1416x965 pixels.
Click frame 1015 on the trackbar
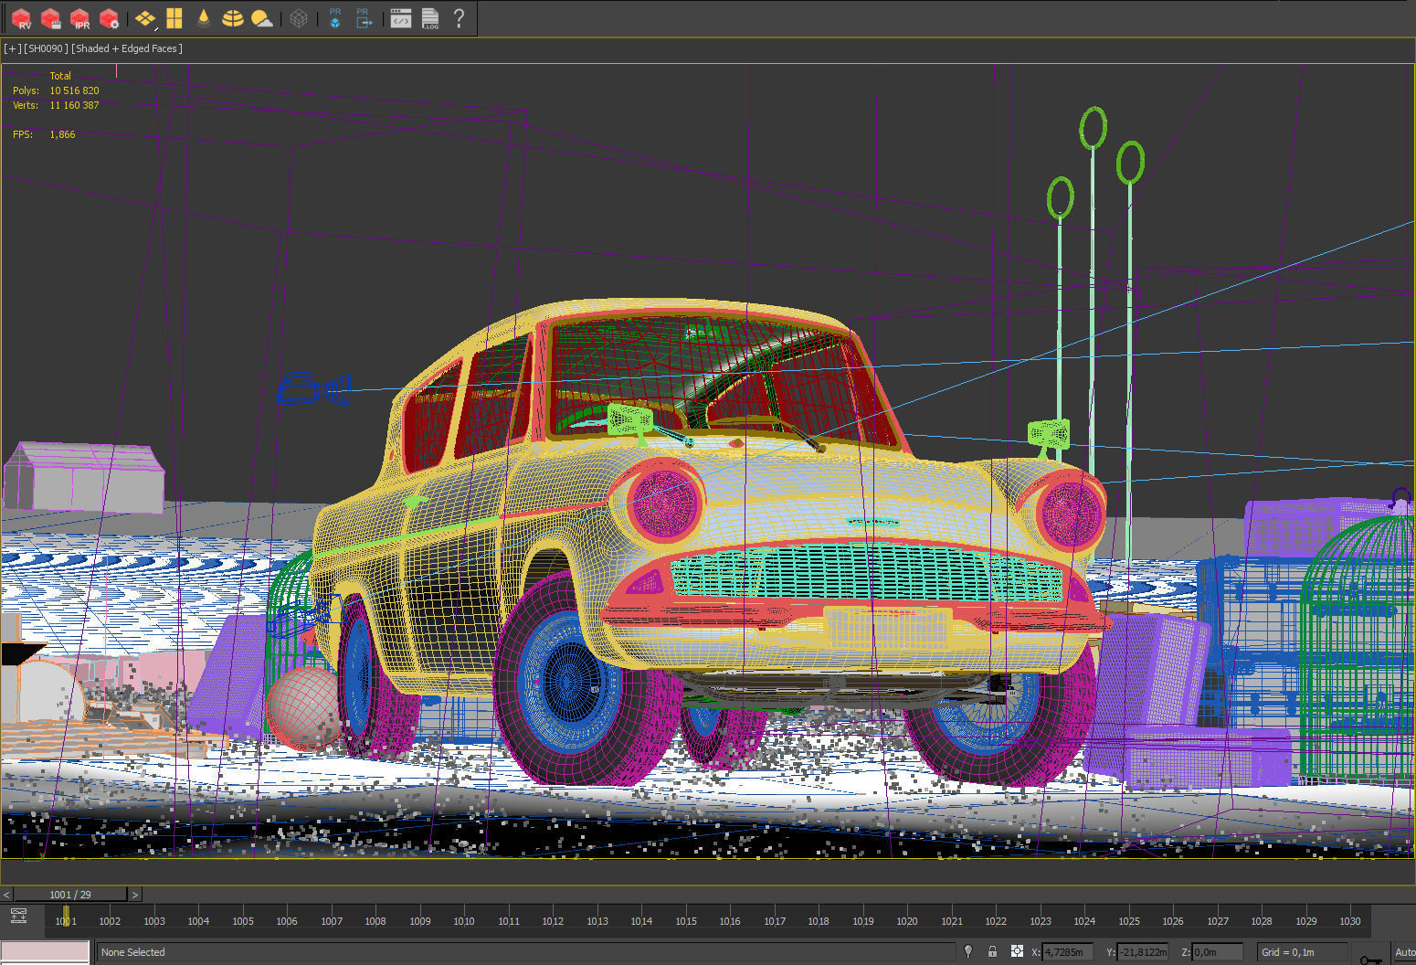click(686, 921)
